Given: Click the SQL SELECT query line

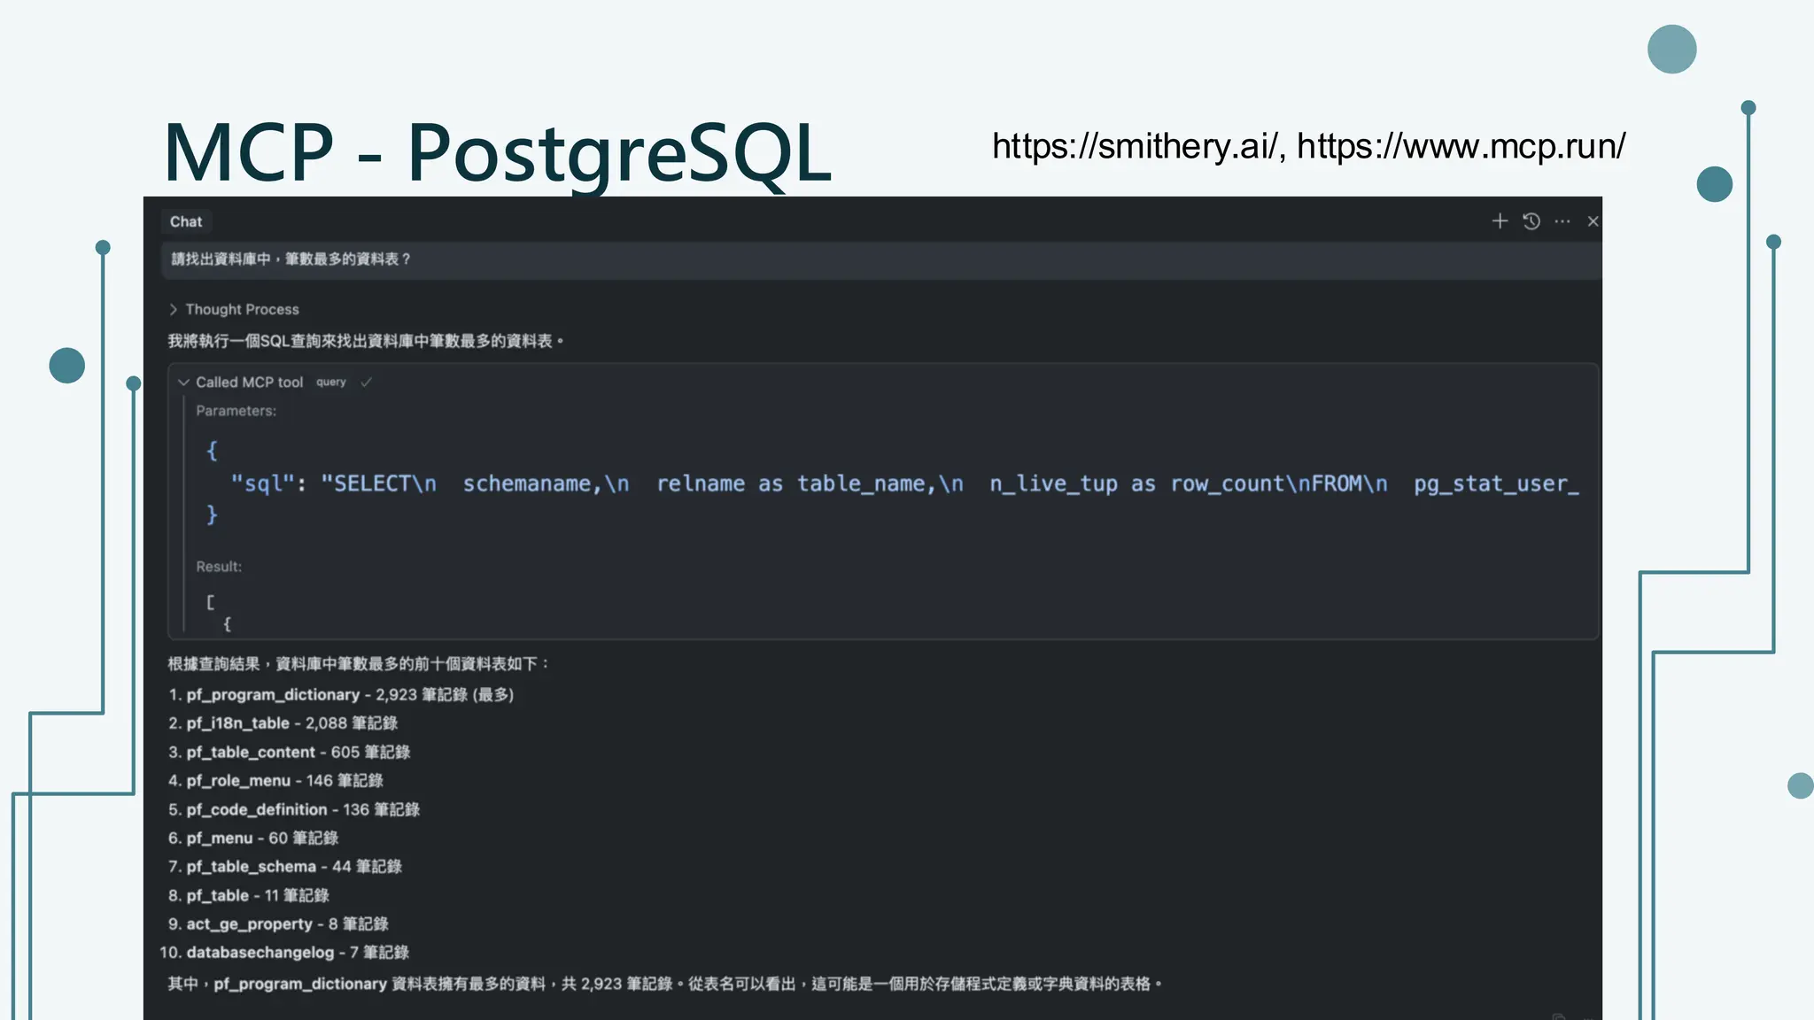Looking at the screenshot, I should (x=903, y=483).
